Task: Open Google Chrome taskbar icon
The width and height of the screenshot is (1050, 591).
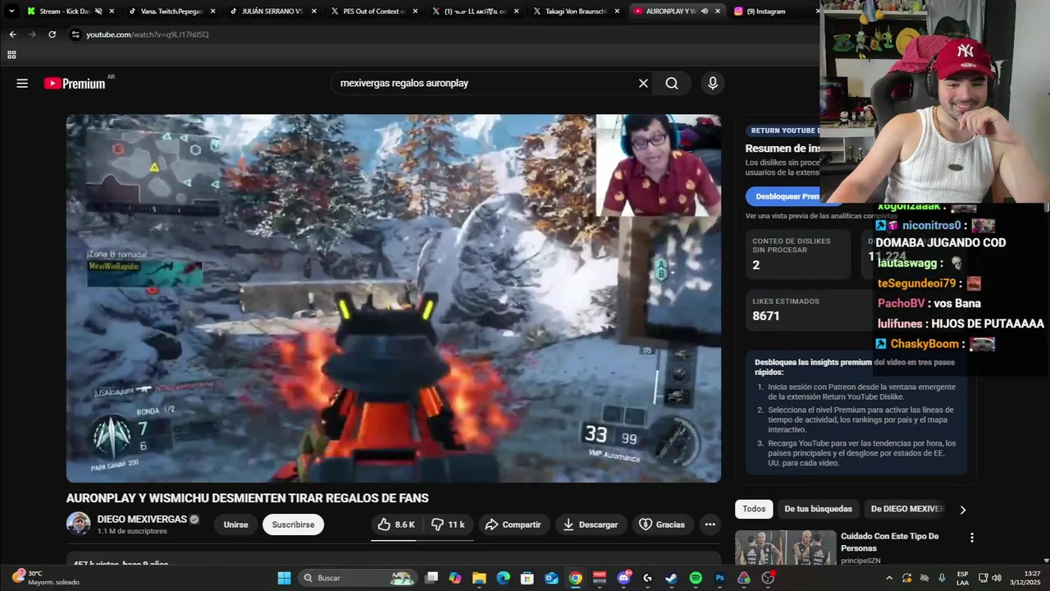Action: [575, 578]
